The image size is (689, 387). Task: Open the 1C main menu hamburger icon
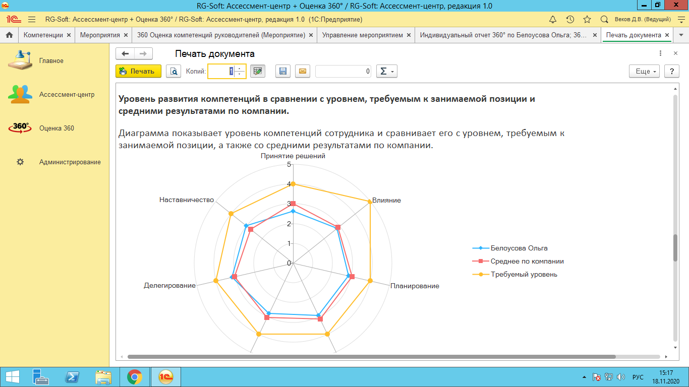coord(32,20)
